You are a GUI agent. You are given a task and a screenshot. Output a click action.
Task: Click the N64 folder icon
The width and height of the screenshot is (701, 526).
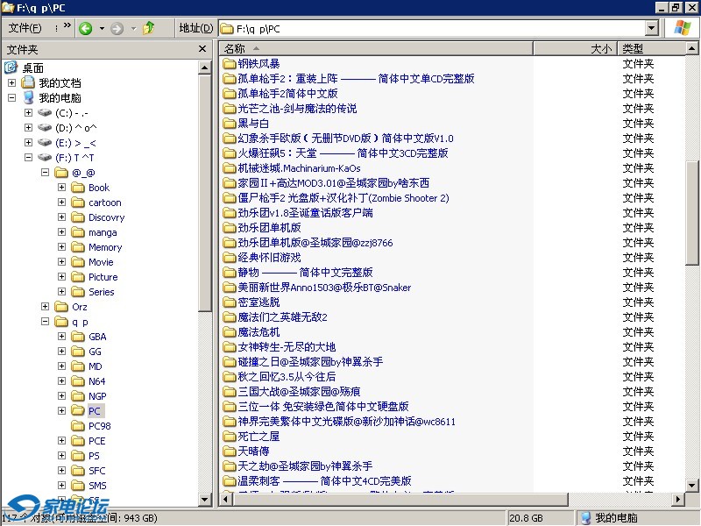pyautogui.click(x=78, y=381)
